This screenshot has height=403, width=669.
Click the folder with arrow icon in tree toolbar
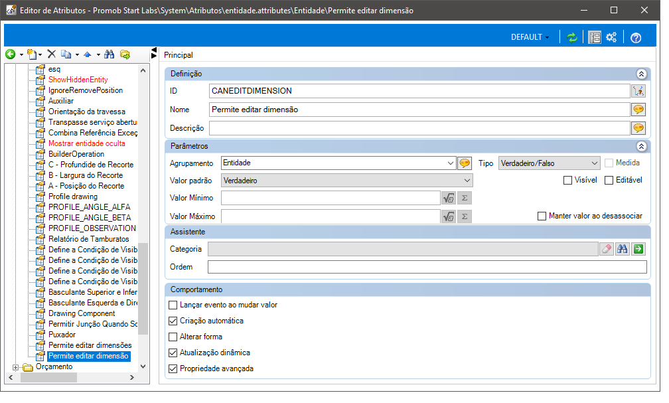(x=125, y=54)
